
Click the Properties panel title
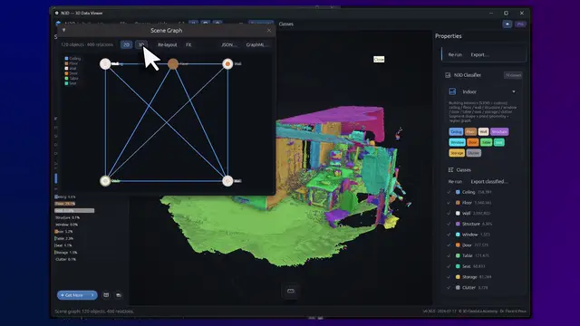pyautogui.click(x=449, y=36)
